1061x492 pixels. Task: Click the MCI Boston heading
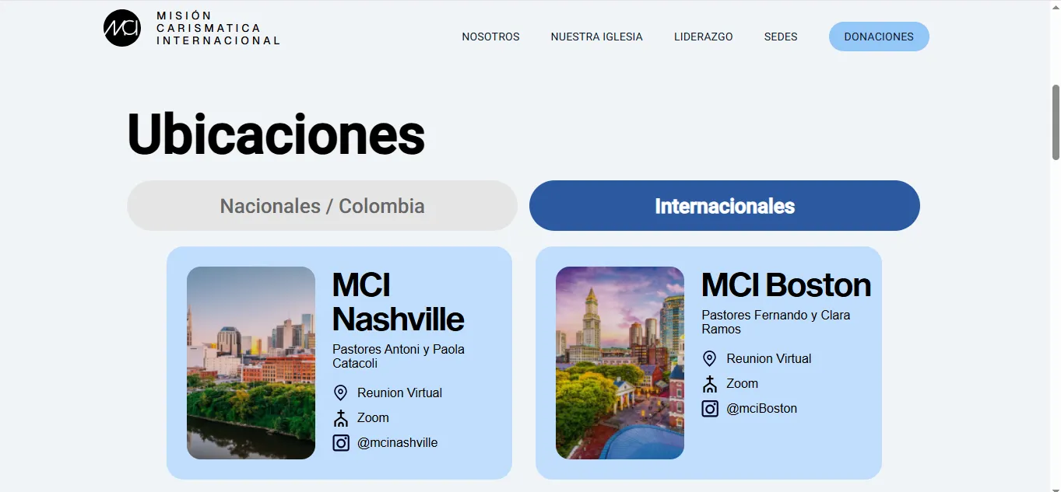786,285
